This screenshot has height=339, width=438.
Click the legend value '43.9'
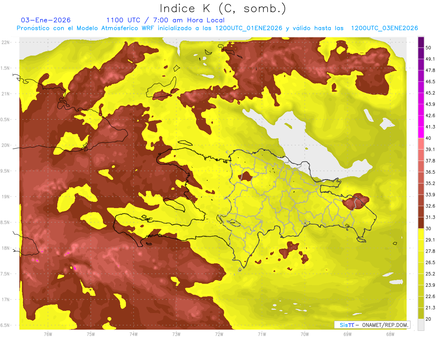tap(430, 104)
